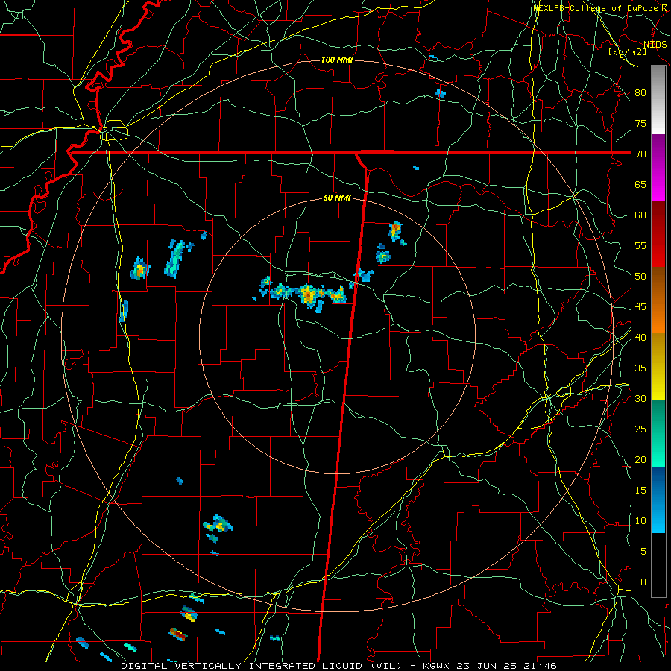The width and height of the screenshot is (671, 671).
Task: Click the "30" value on the color scale
Action: [x=640, y=399]
